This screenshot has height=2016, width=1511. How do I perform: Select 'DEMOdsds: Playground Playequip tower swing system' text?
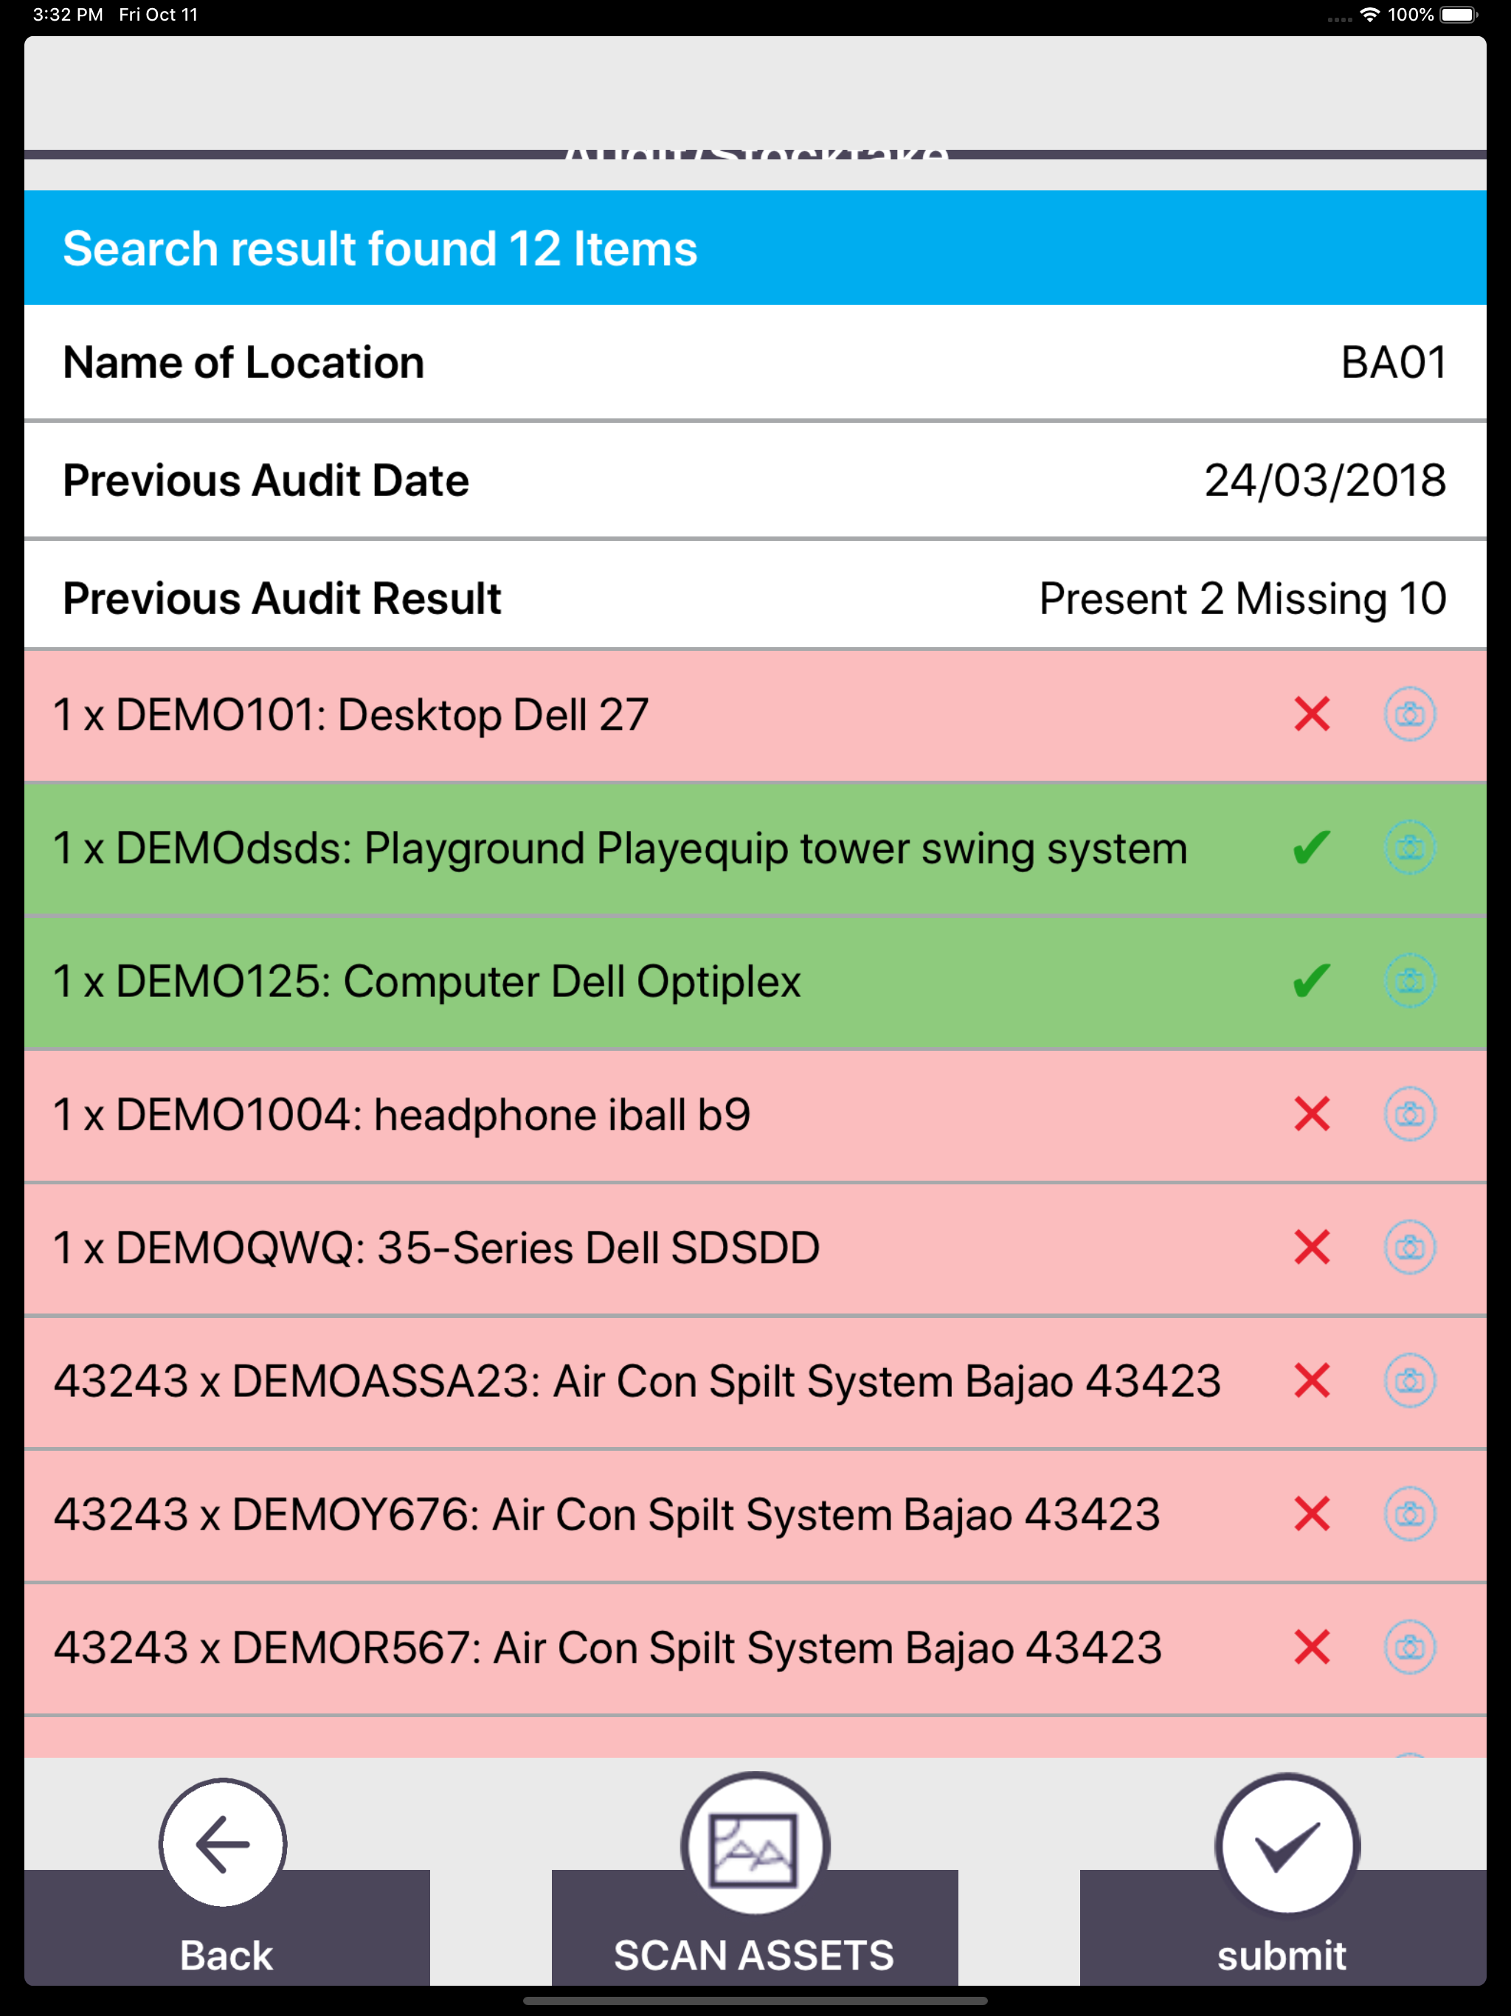[651, 849]
